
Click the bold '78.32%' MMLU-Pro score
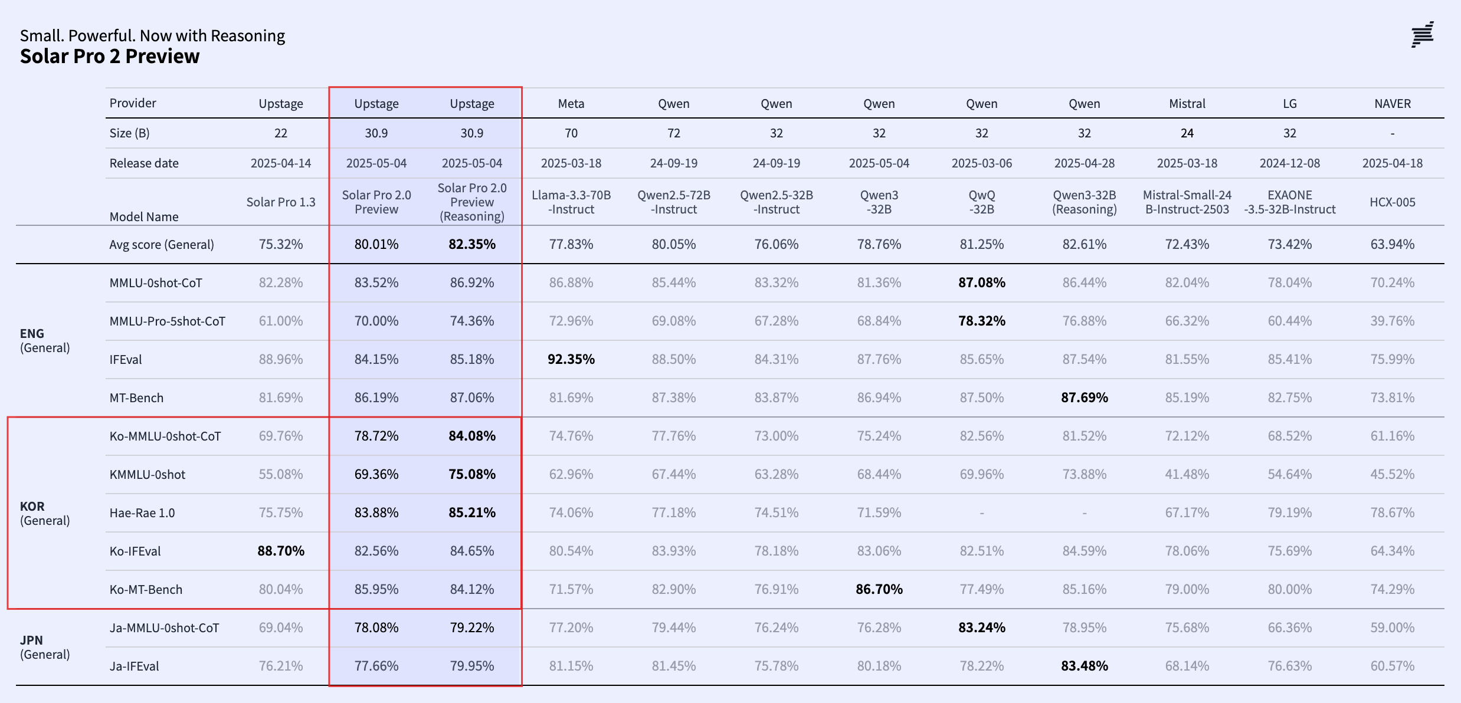point(982,321)
